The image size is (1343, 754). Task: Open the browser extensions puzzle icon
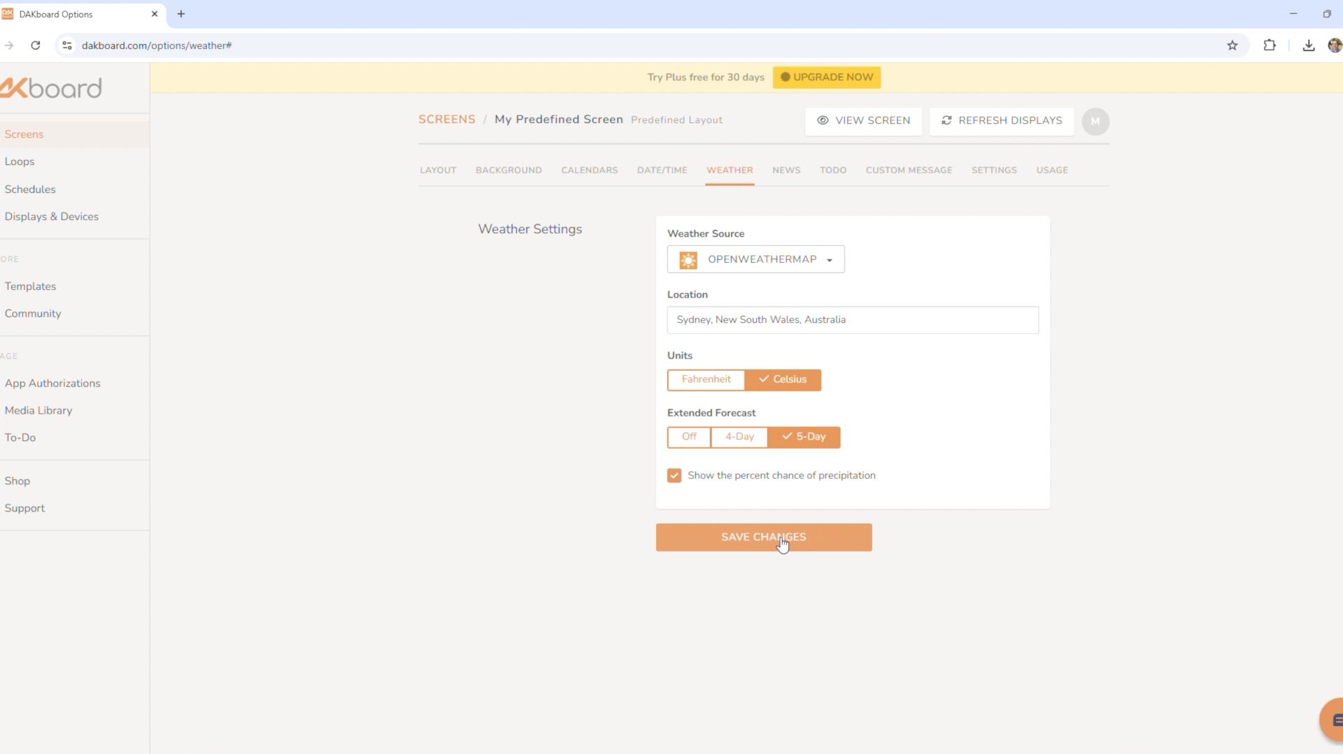1269,45
